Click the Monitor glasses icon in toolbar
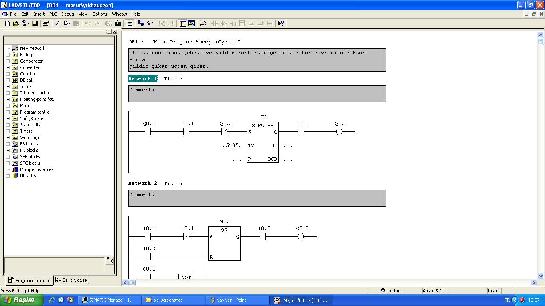This screenshot has width=545, height=306. [x=150, y=24]
